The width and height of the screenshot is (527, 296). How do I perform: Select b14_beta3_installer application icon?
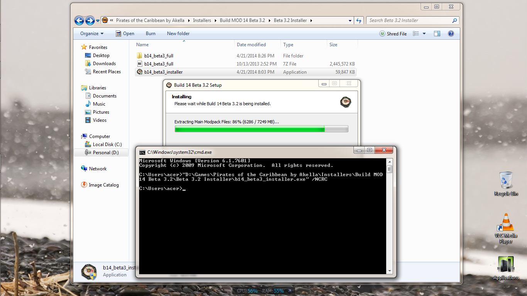[x=140, y=72]
